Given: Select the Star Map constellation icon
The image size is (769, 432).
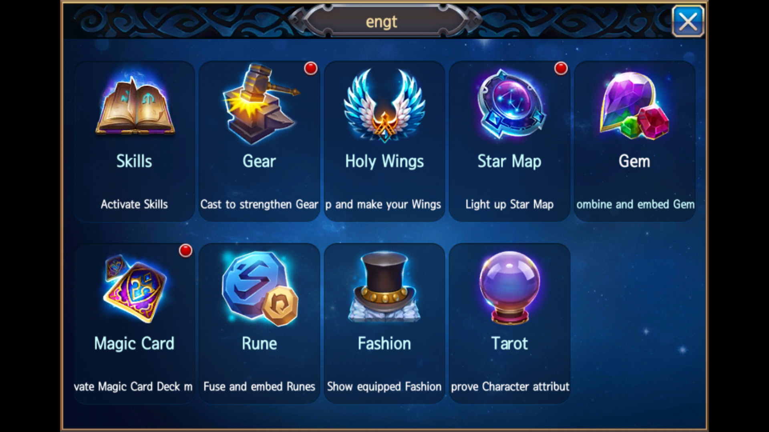Looking at the screenshot, I should coord(511,104).
